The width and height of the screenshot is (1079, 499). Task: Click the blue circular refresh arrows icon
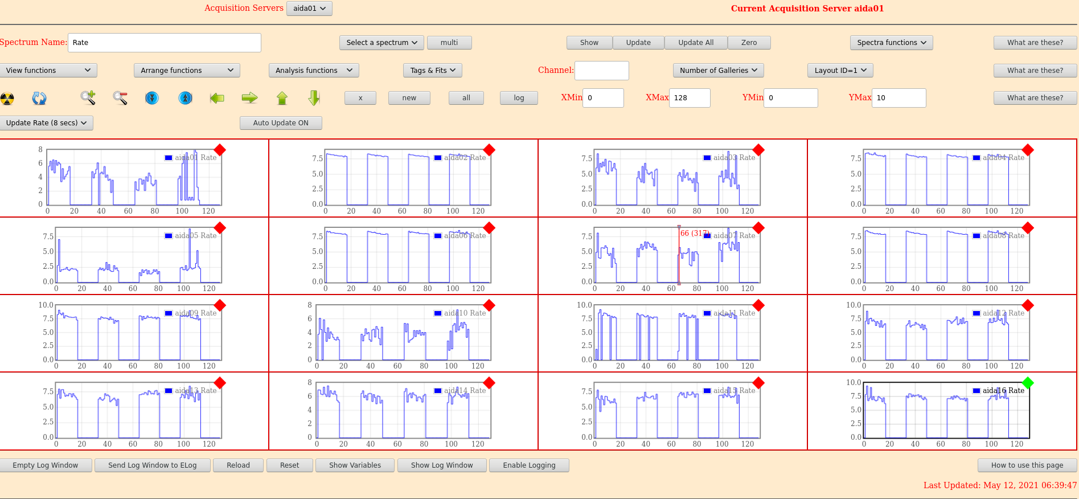(39, 99)
